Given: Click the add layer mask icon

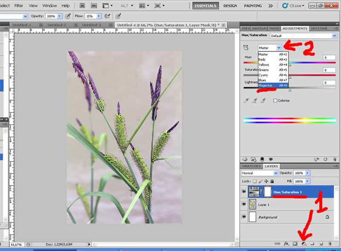Looking at the screenshot, I should 295,243.
